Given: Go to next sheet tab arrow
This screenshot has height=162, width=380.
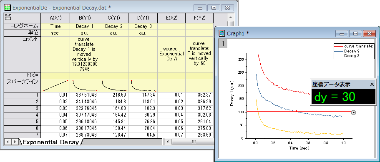Looking at the screenshot, I should pyautogui.click(x=15, y=142).
